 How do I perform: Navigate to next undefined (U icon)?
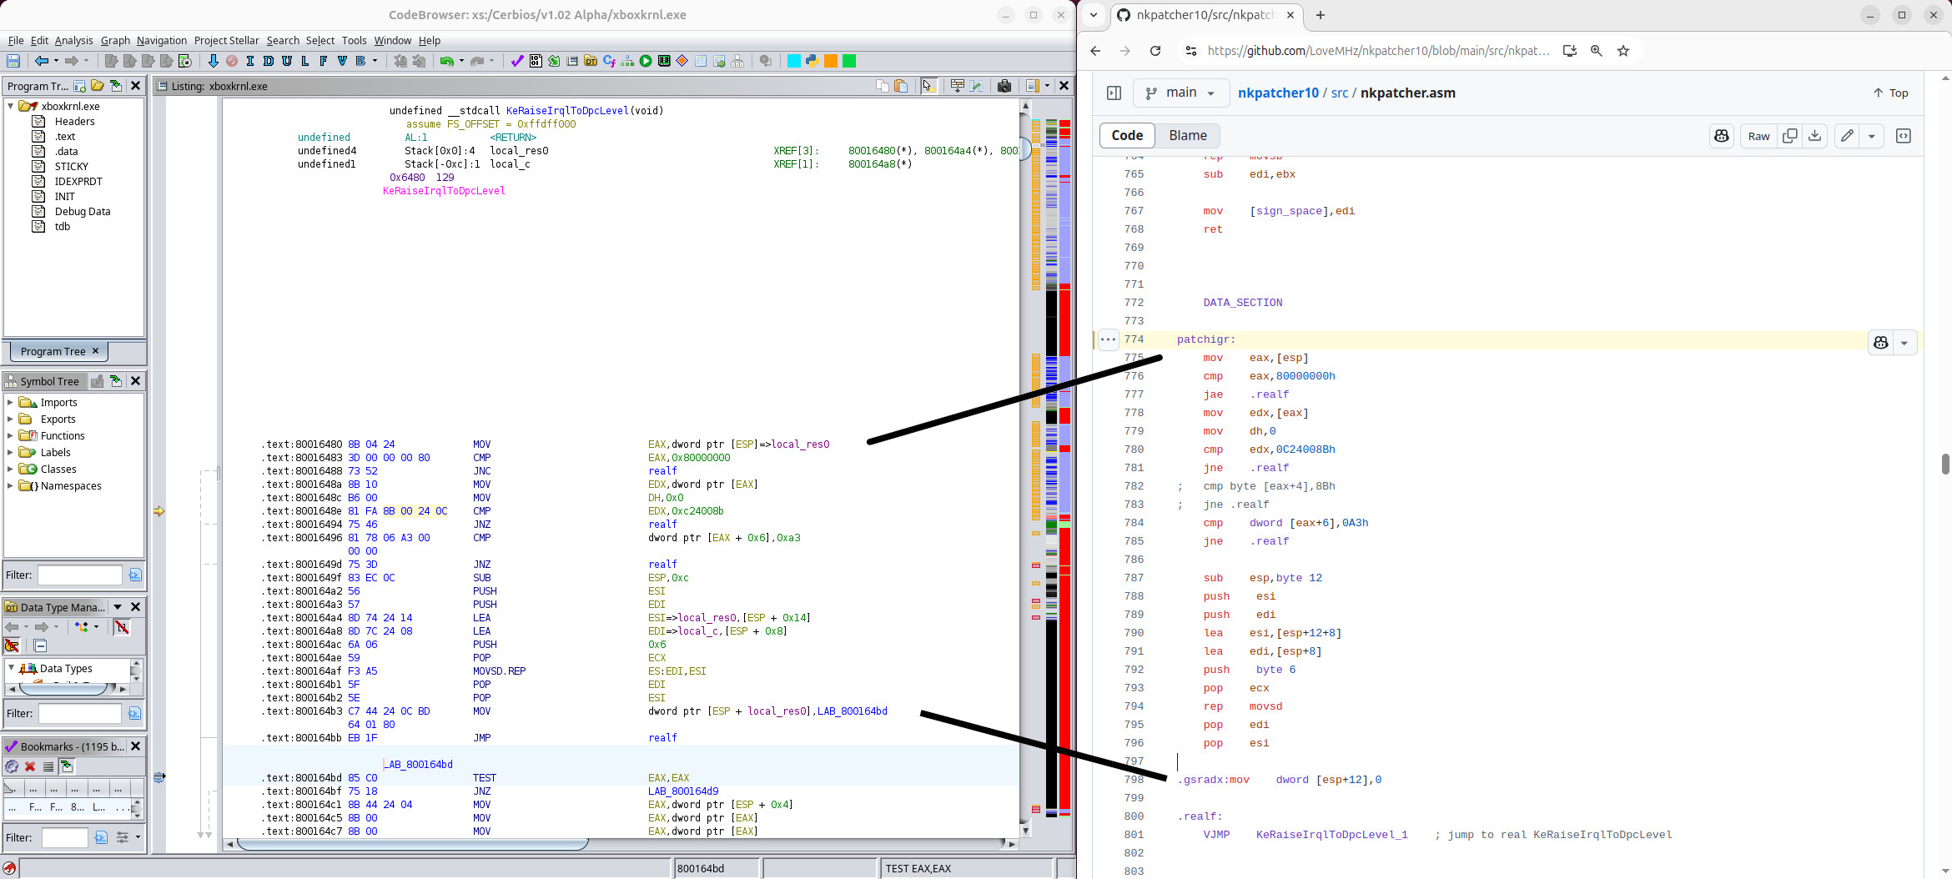[x=287, y=61]
